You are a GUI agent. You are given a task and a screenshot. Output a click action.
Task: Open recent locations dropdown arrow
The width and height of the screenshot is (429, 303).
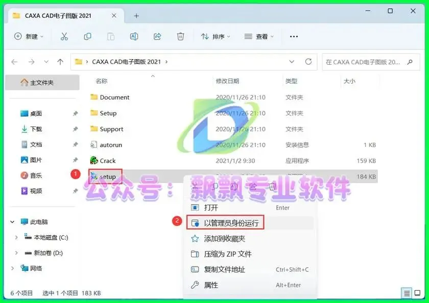click(46, 62)
